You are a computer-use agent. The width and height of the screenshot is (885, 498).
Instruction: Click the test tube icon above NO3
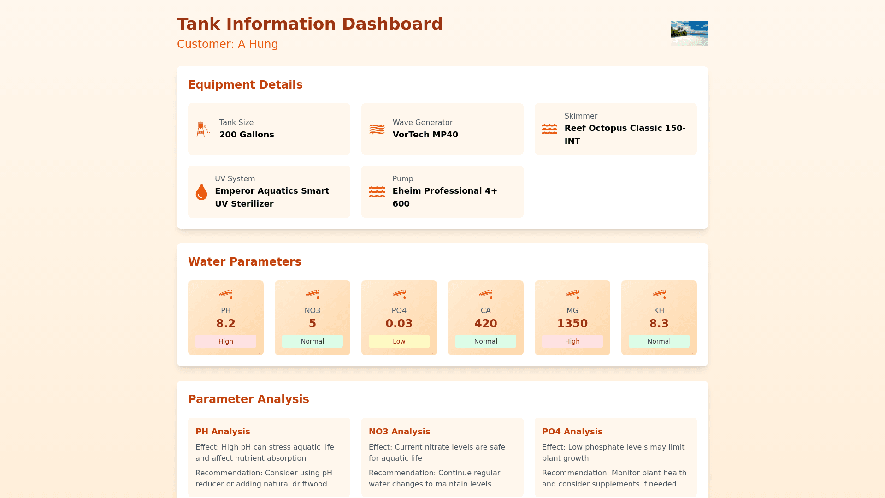tap(313, 294)
